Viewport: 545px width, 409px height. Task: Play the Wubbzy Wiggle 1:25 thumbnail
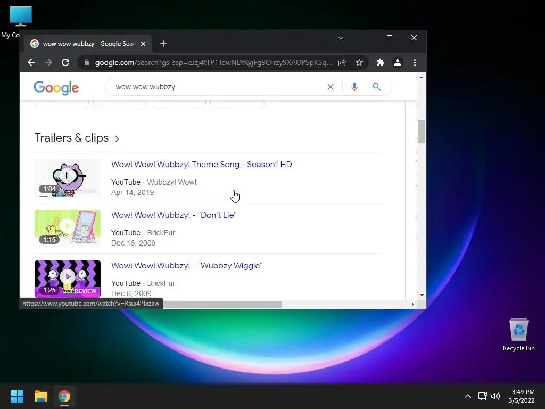[68, 279]
